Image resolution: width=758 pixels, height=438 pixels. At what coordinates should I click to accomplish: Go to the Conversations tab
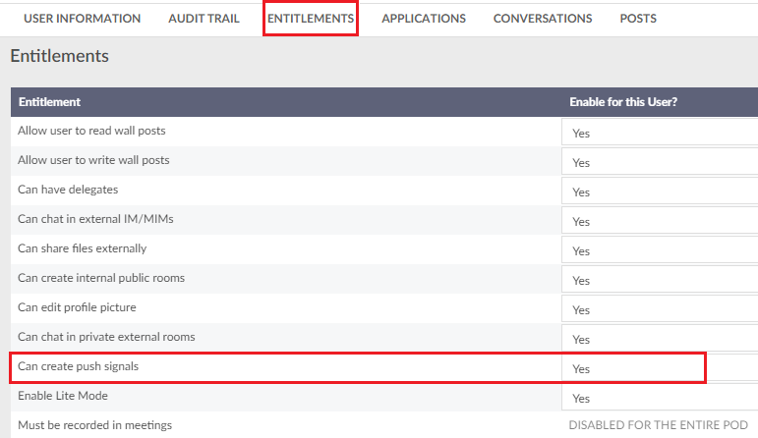(x=543, y=19)
